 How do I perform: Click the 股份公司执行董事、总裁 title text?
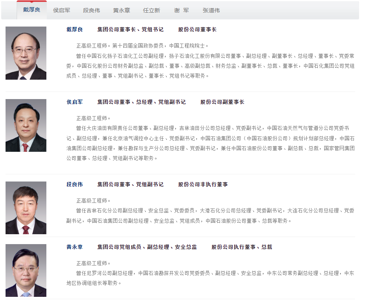[x=241, y=247]
